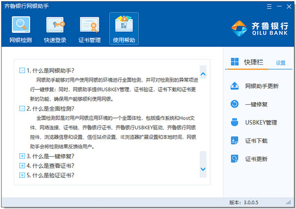This screenshot has width=296, height=209.
Task: Select the 证书管理 tab label
Action: pos(89,40)
